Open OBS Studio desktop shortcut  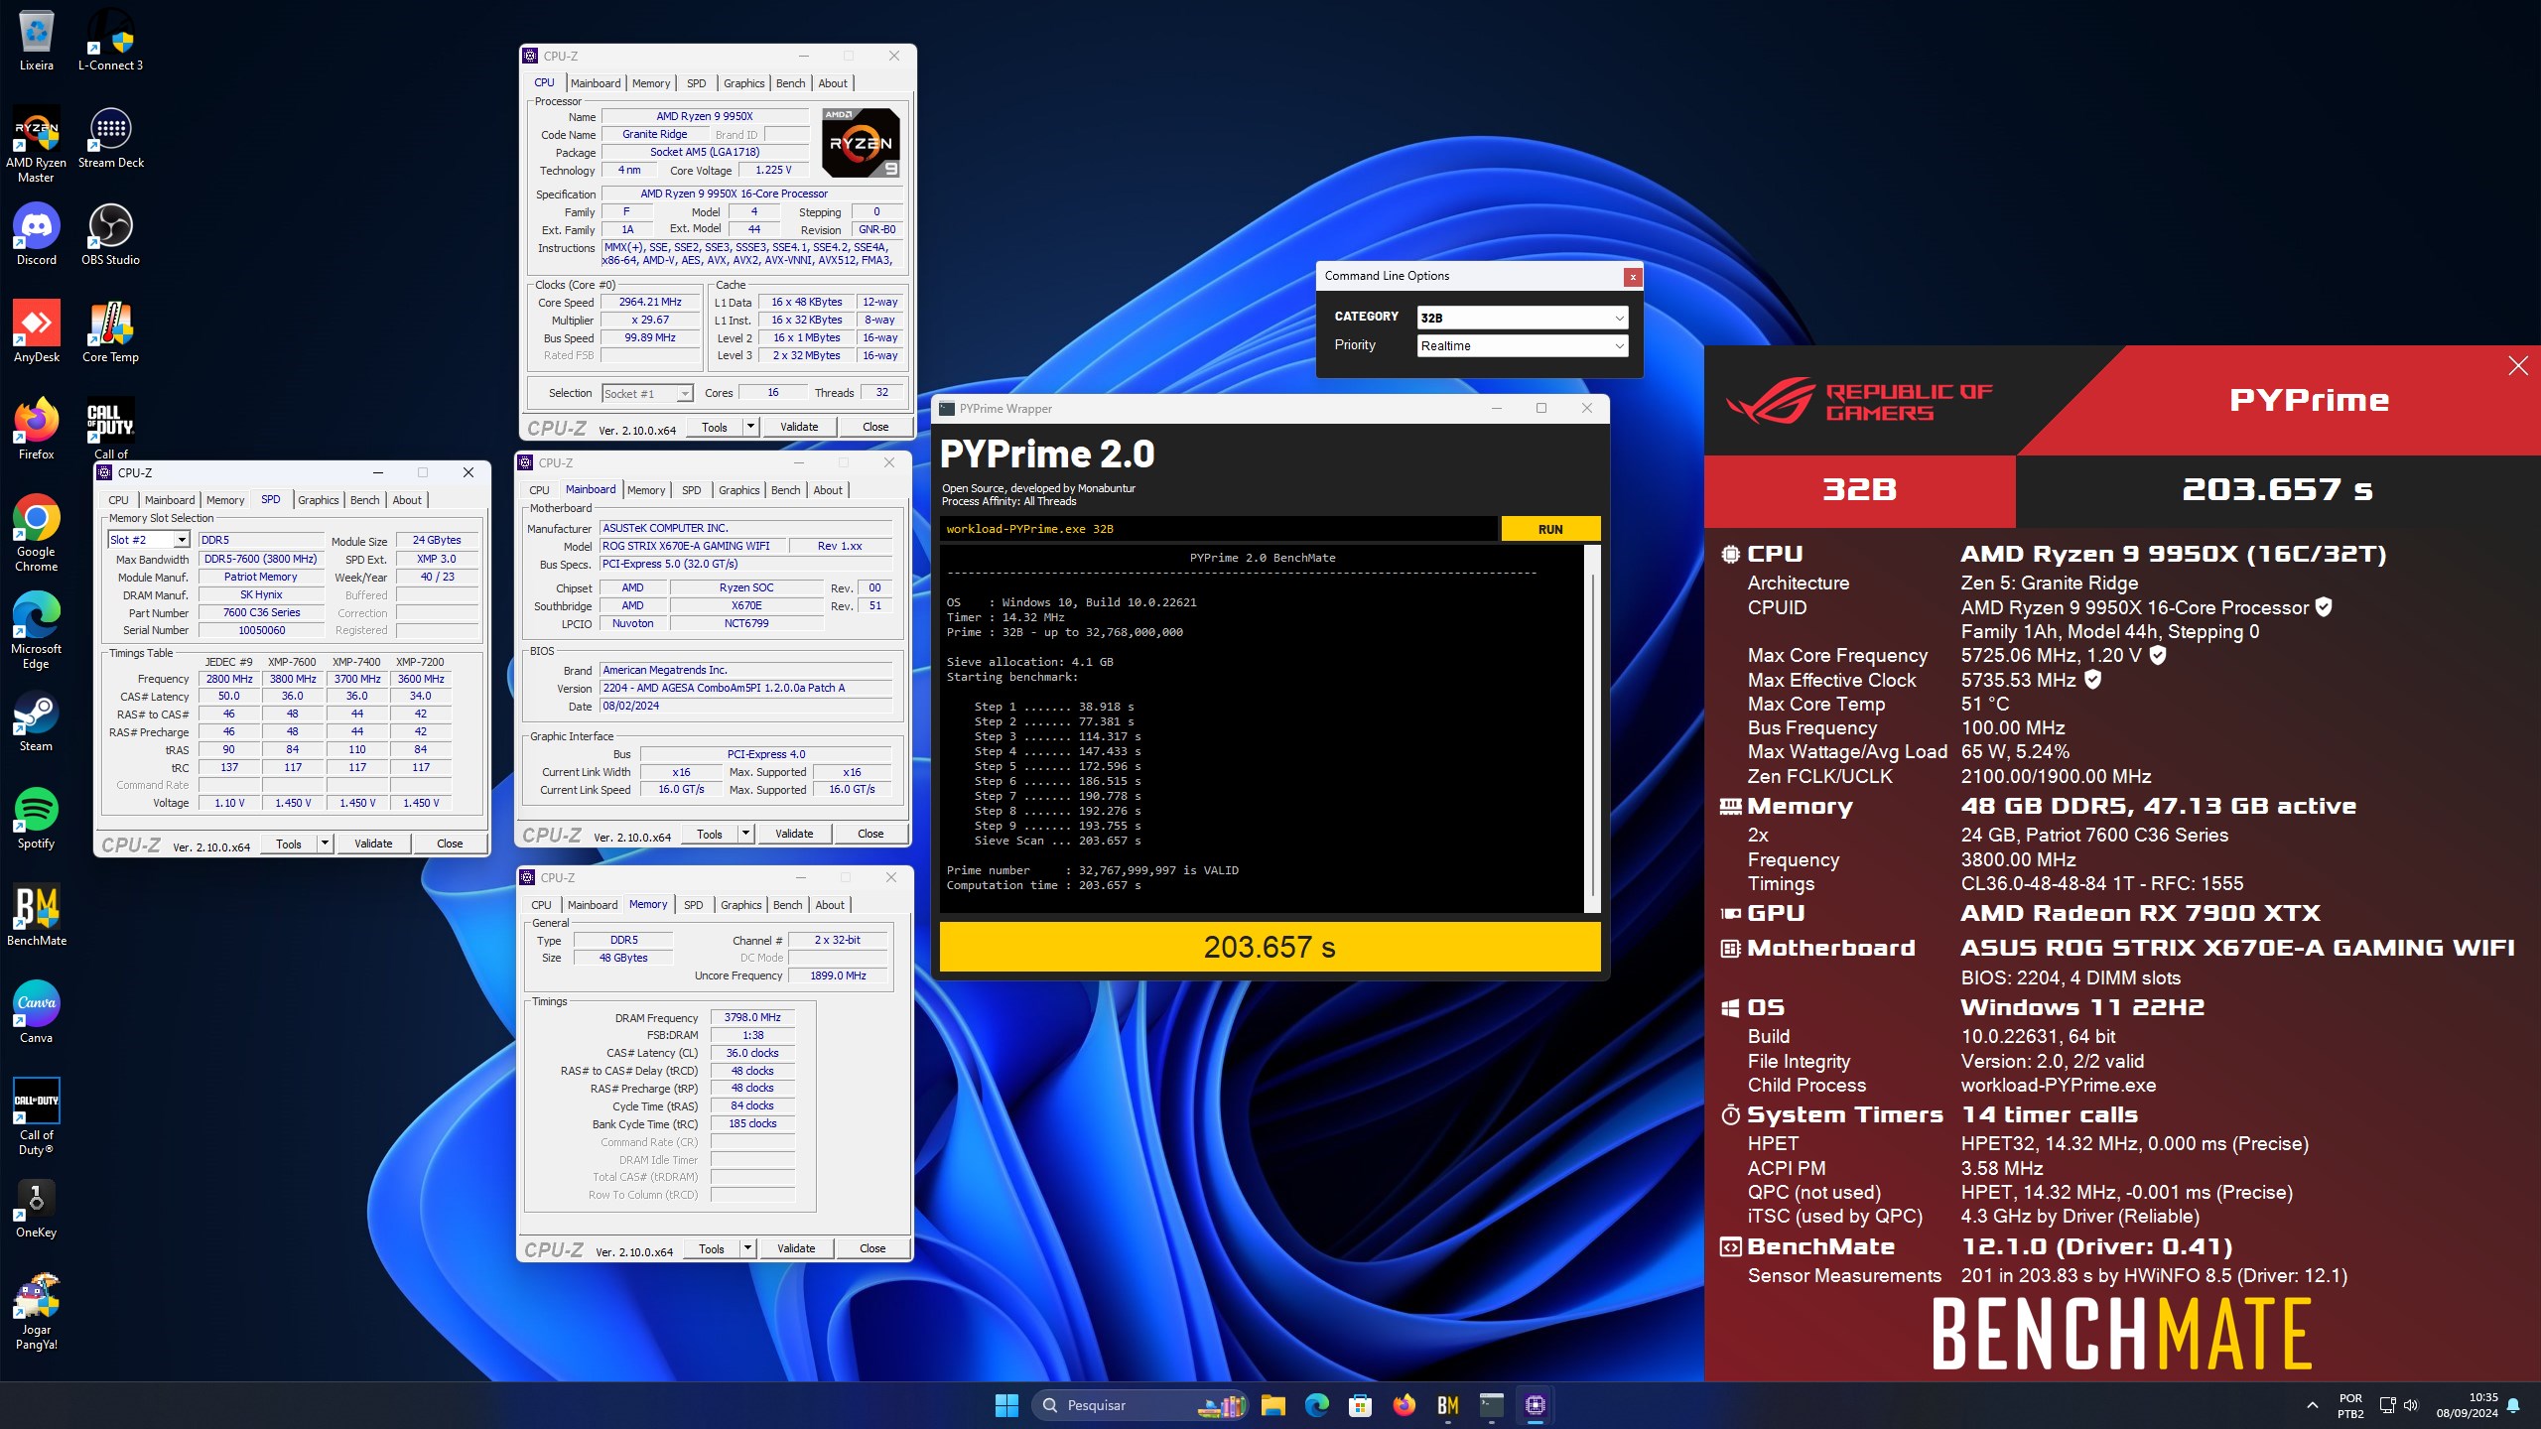(110, 235)
